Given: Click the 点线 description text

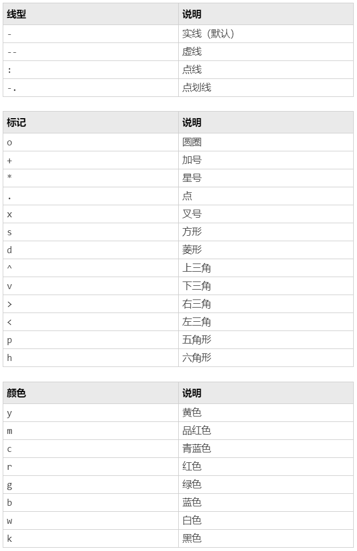Looking at the screenshot, I should click(x=192, y=70).
